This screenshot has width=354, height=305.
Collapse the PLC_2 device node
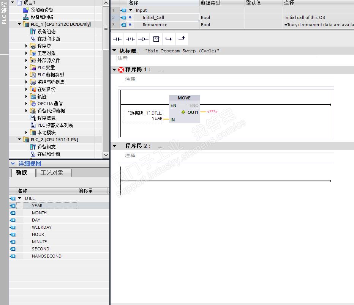point(19,140)
